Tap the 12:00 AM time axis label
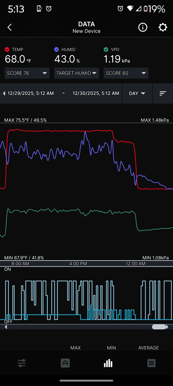173x386 pixels. click(136, 263)
